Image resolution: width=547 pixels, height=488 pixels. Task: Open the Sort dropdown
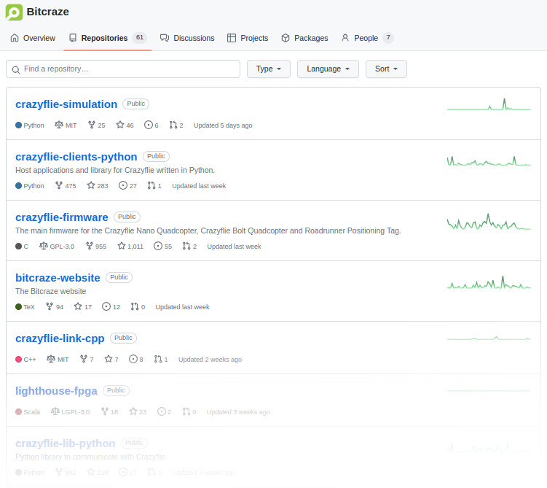386,69
